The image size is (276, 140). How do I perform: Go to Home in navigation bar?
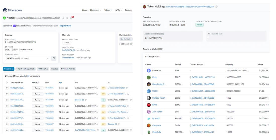[x=85, y=10]
